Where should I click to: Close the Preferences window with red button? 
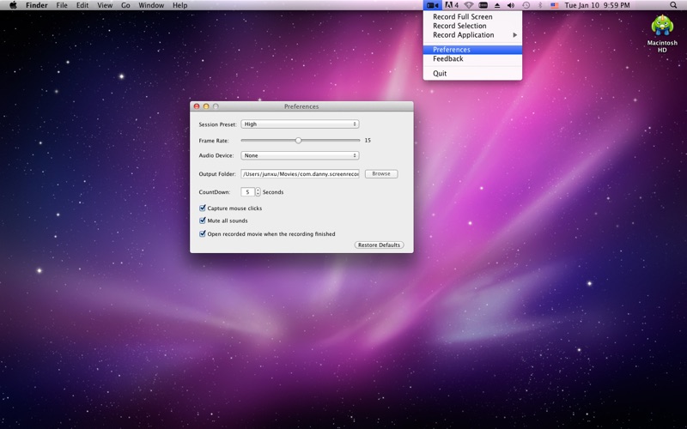[x=197, y=106]
